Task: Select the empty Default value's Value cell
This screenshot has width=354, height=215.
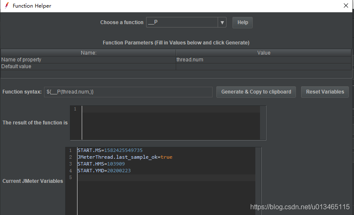Action: point(263,66)
